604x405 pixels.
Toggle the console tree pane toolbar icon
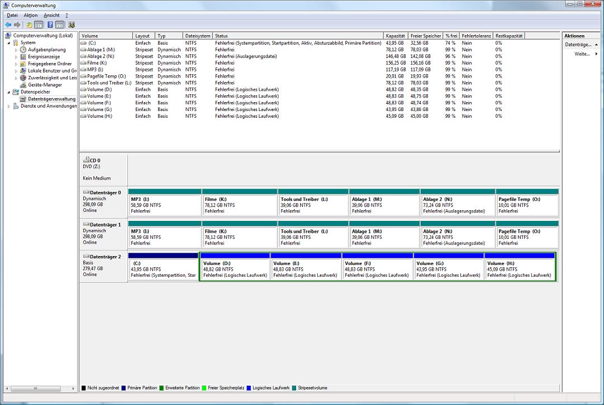(x=39, y=25)
